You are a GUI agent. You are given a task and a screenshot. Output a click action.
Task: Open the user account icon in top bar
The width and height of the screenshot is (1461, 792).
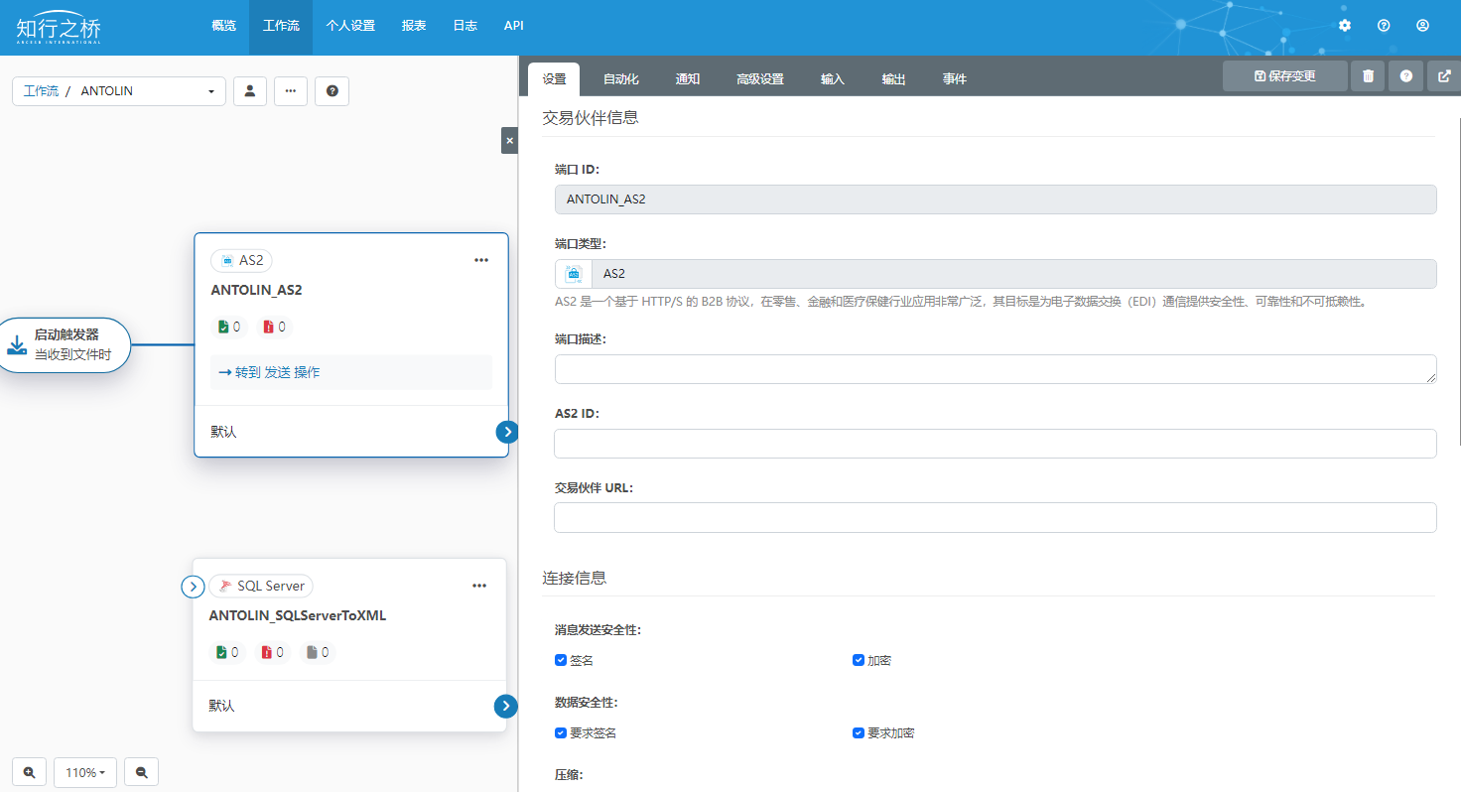pyautogui.click(x=1422, y=26)
